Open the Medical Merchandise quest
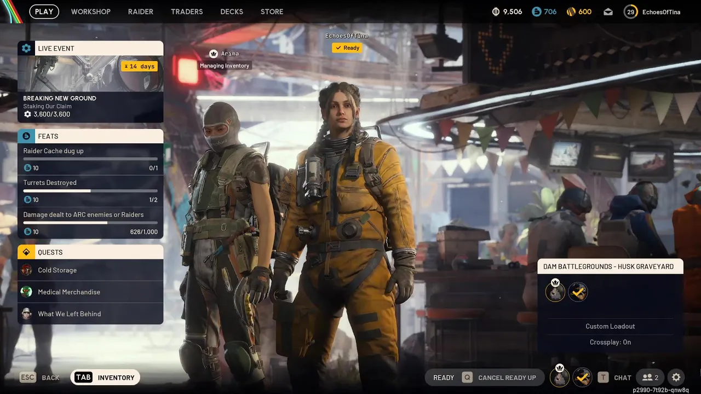Viewport: 701px width, 394px height. pos(90,292)
